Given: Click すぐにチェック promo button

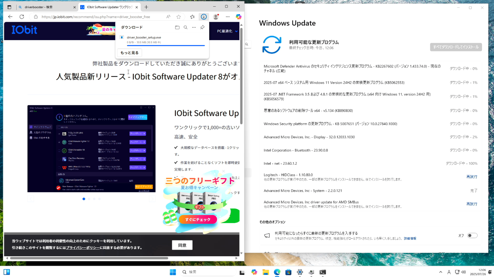Looking at the screenshot, I should [x=198, y=219].
